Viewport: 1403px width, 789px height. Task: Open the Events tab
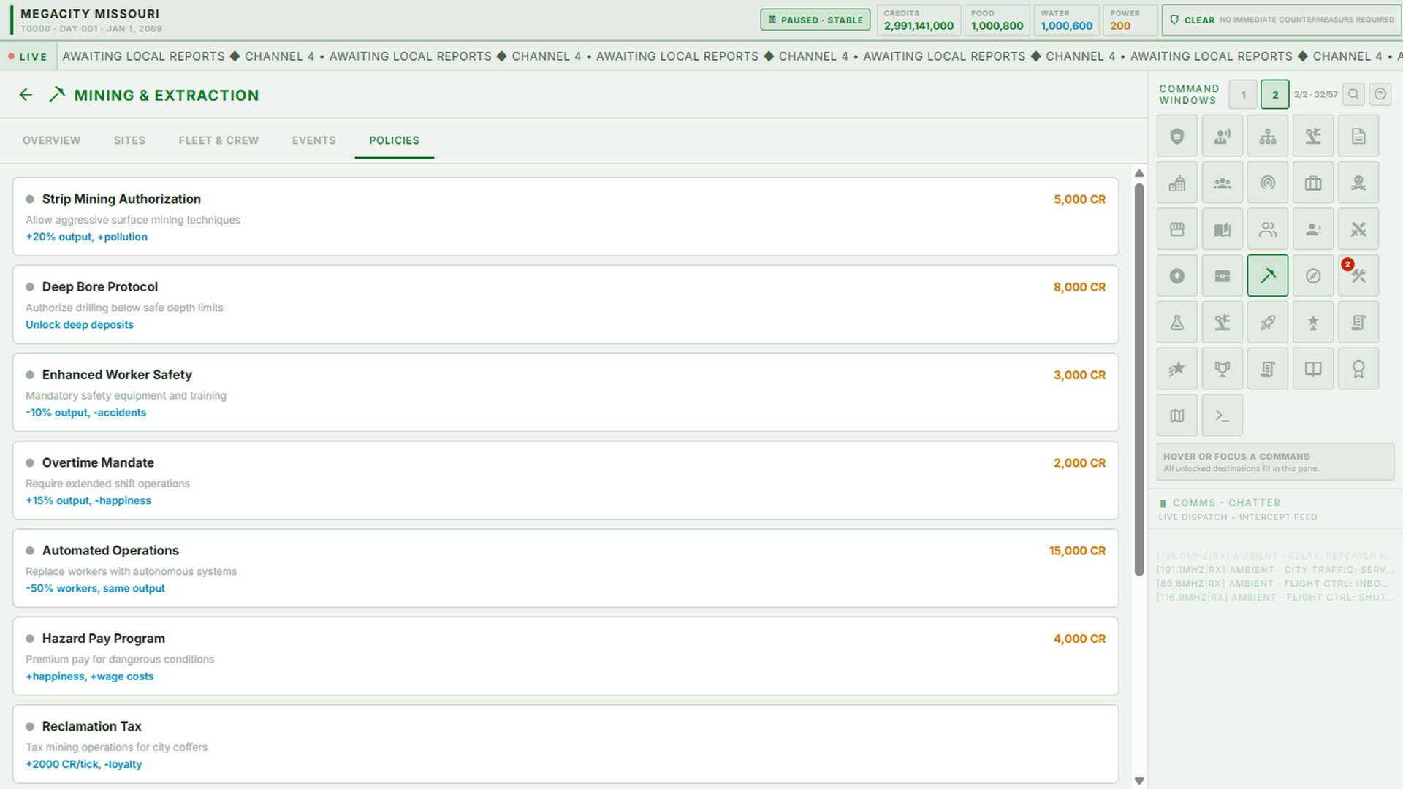tap(314, 140)
